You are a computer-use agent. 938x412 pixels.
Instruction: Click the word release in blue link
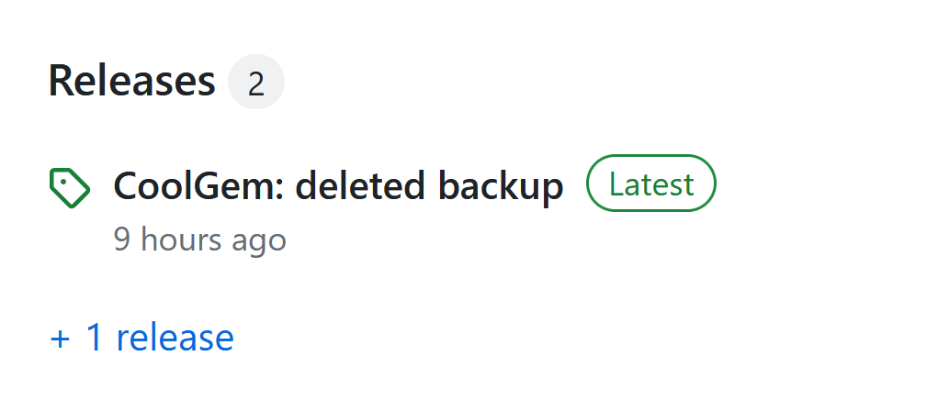tap(175, 338)
